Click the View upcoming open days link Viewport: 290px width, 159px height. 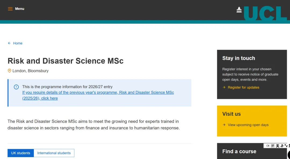click(x=248, y=125)
